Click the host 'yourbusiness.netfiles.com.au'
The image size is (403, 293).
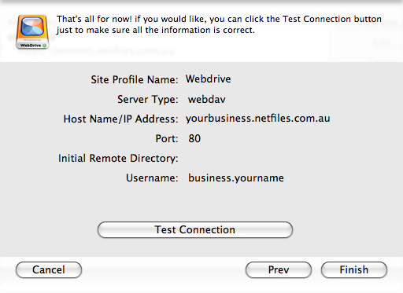tap(258, 119)
